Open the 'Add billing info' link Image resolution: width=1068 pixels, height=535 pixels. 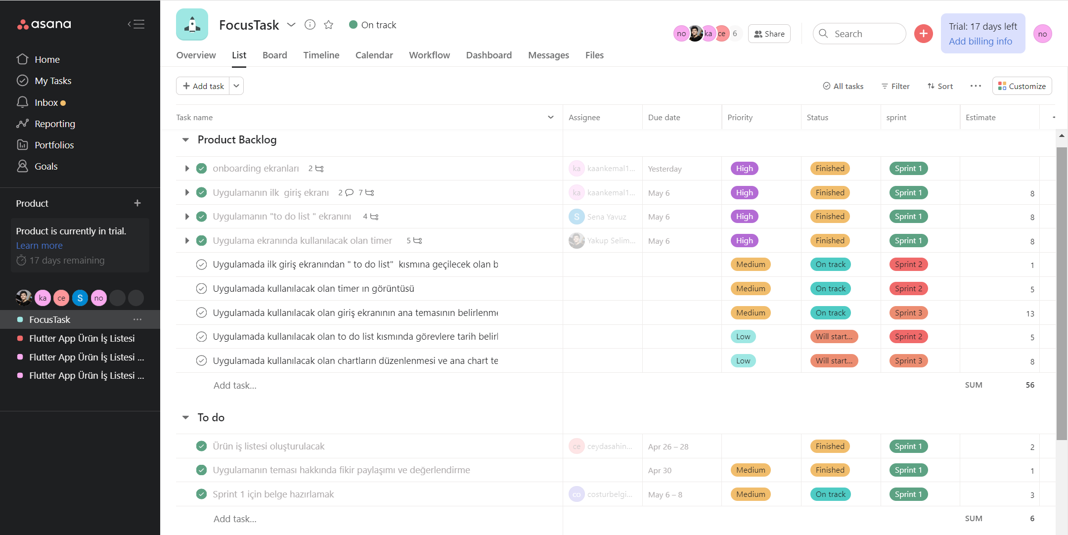point(981,42)
